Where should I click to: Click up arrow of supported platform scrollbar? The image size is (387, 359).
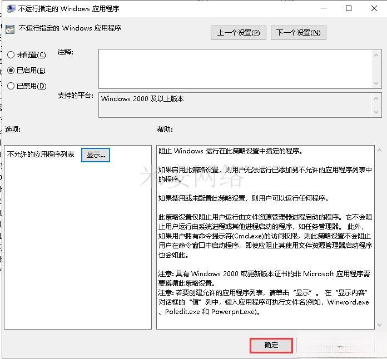(376, 99)
